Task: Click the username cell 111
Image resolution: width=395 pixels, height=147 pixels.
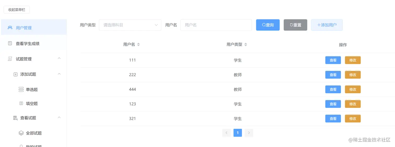Action: 132,60
